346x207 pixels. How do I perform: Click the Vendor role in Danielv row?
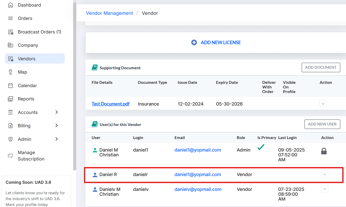pyautogui.click(x=244, y=189)
